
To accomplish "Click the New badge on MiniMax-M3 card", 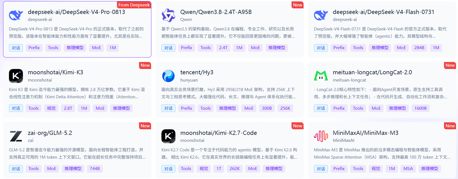I will pos(450,126).
